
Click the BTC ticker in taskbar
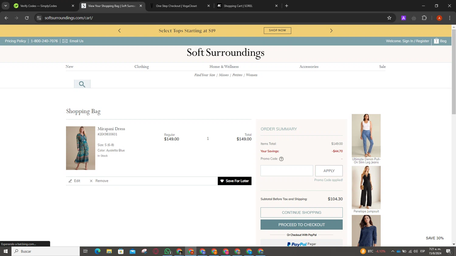[373, 251]
